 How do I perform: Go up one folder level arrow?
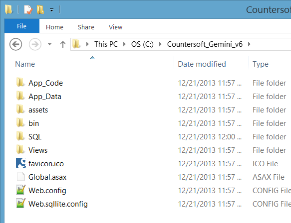click(x=63, y=44)
